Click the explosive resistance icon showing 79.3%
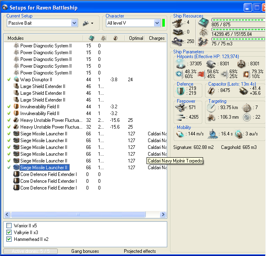Screen dimensions: 266x256 tap(246, 74)
